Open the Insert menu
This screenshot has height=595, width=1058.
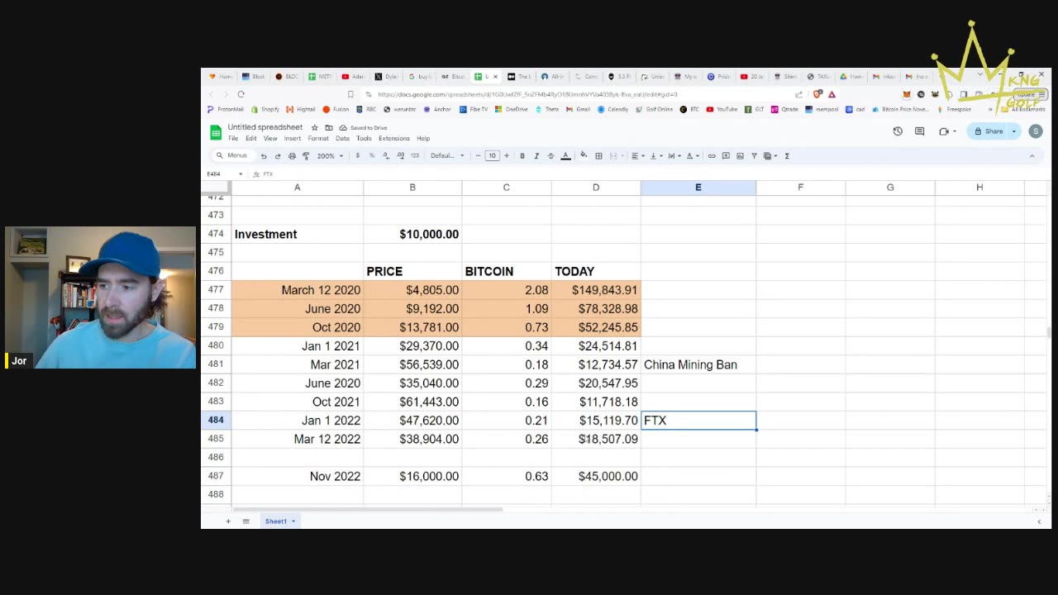point(293,138)
